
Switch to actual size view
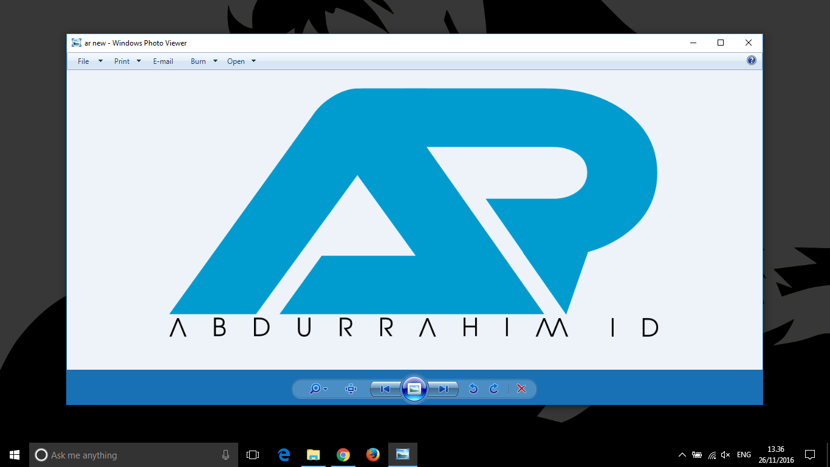coord(350,389)
